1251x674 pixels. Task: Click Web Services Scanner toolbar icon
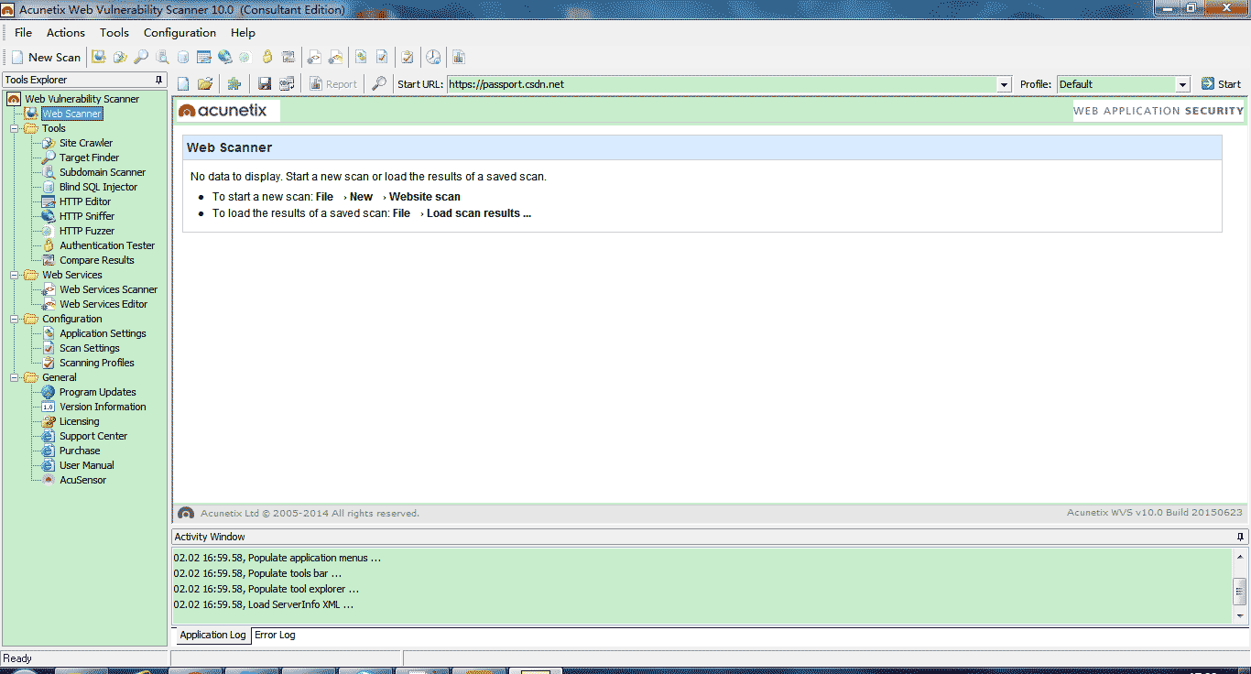[x=314, y=57]
